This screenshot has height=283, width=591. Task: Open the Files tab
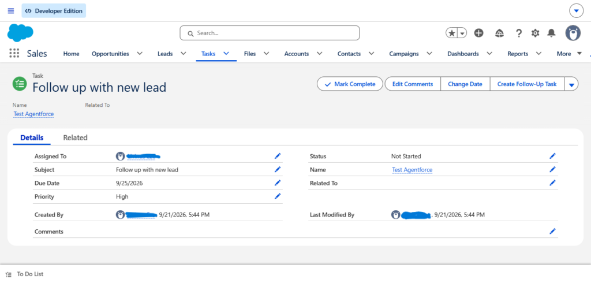click(x=250, y=54)
